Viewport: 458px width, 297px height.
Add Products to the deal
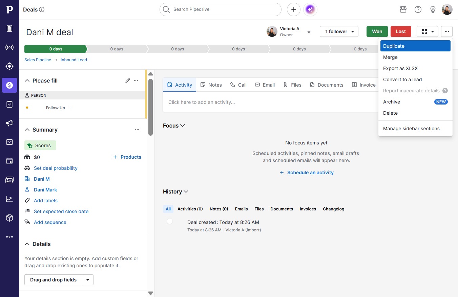(x=127, y=157)
